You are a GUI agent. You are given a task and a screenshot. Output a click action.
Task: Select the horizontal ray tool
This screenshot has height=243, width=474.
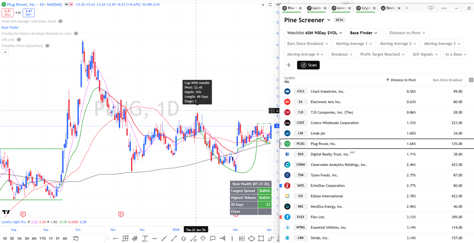pos(116,238)
